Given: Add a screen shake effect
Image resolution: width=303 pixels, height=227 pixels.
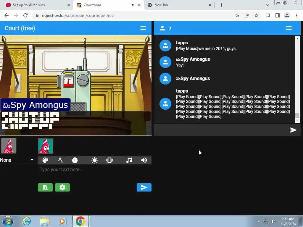Looking at the screenshot, I should click(x=109, y=160).
